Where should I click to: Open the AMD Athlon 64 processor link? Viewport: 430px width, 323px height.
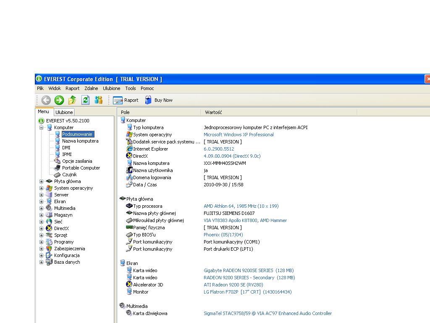click(241, 206)
